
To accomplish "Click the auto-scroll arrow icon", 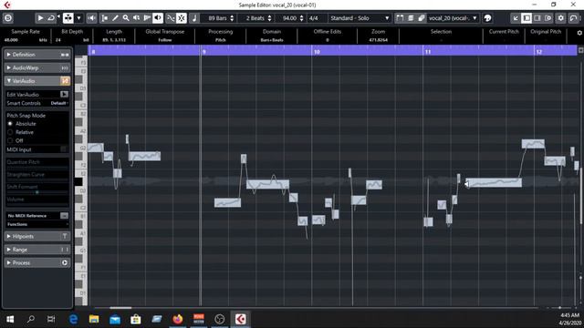I will click(x=516, y=18).
